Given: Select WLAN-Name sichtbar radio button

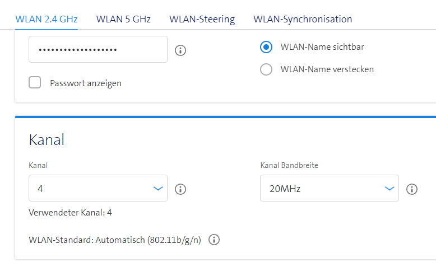Looking at the screenshot, I should click(266, 47).
